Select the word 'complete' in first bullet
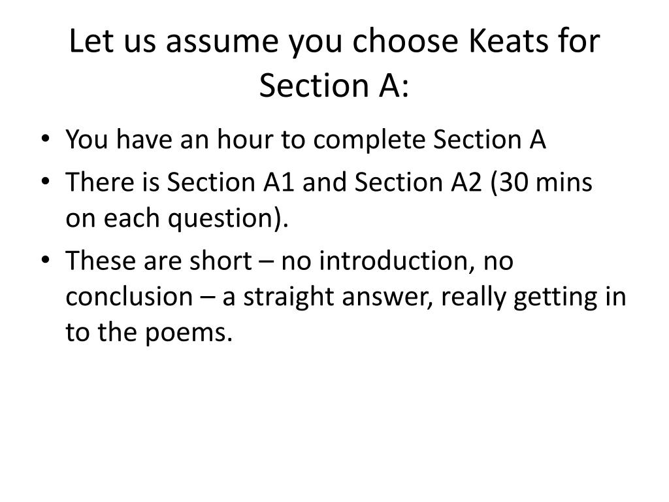Viewport: 669px width, 502px height. pos(370,141)
